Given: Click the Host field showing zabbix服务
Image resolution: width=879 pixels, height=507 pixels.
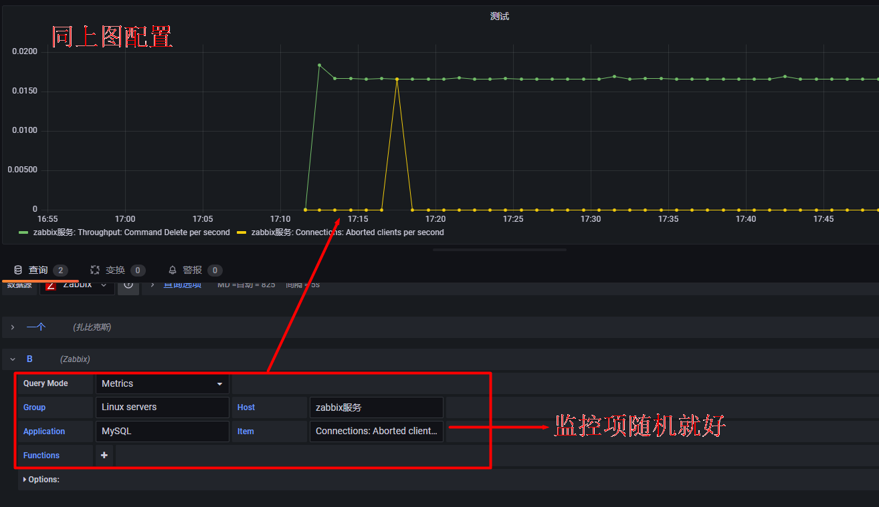Looking at the screenshot, I should click(377, 407).
